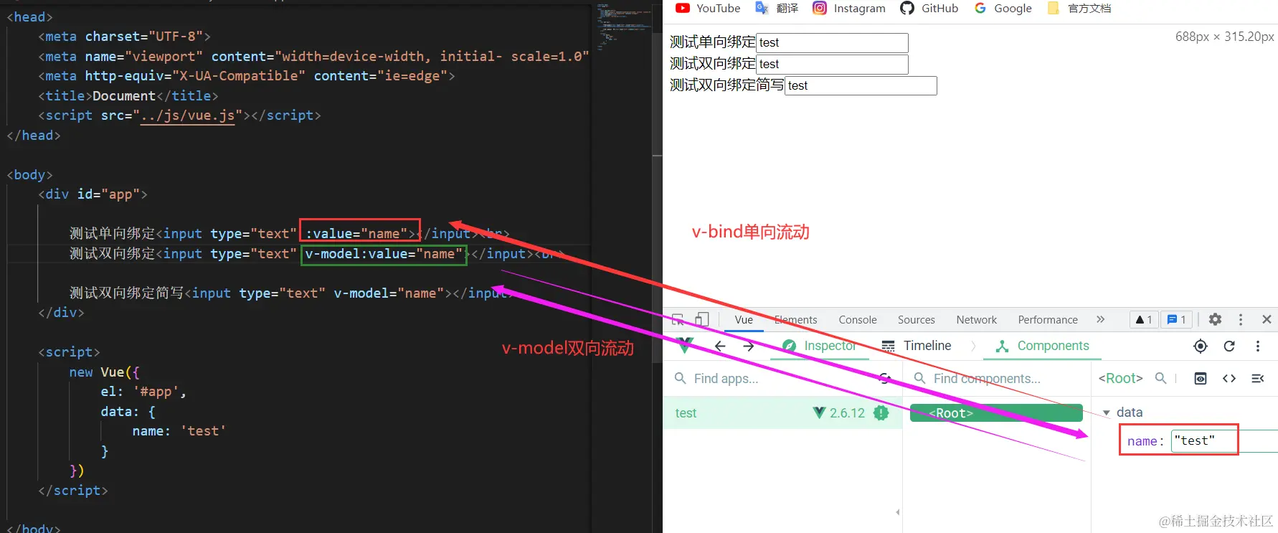1278x533 pixels.
Task: Click the scroll to component icon
Action: [x=1201, y=379]
